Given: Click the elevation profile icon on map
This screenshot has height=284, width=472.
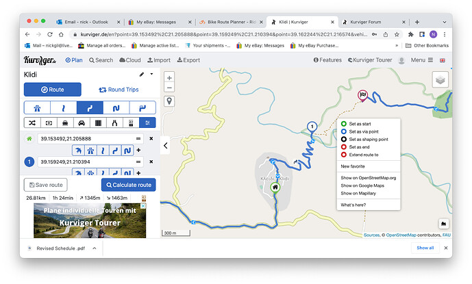Looking at the screenshot, I should click(x=443, y=223).
